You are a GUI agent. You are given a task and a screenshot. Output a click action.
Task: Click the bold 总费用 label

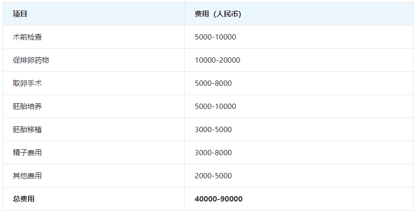24,199
